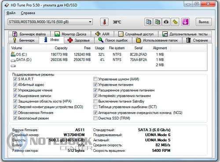Toggle the Управление питанием checkbox
This screenshot has height=162, width=220.
pos(95,85)
